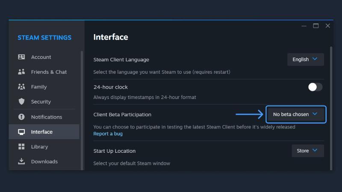Open the Report a bug link
The height and width of the screenshot is (192, 342).
pyautogui.click(x=108, y=134)
